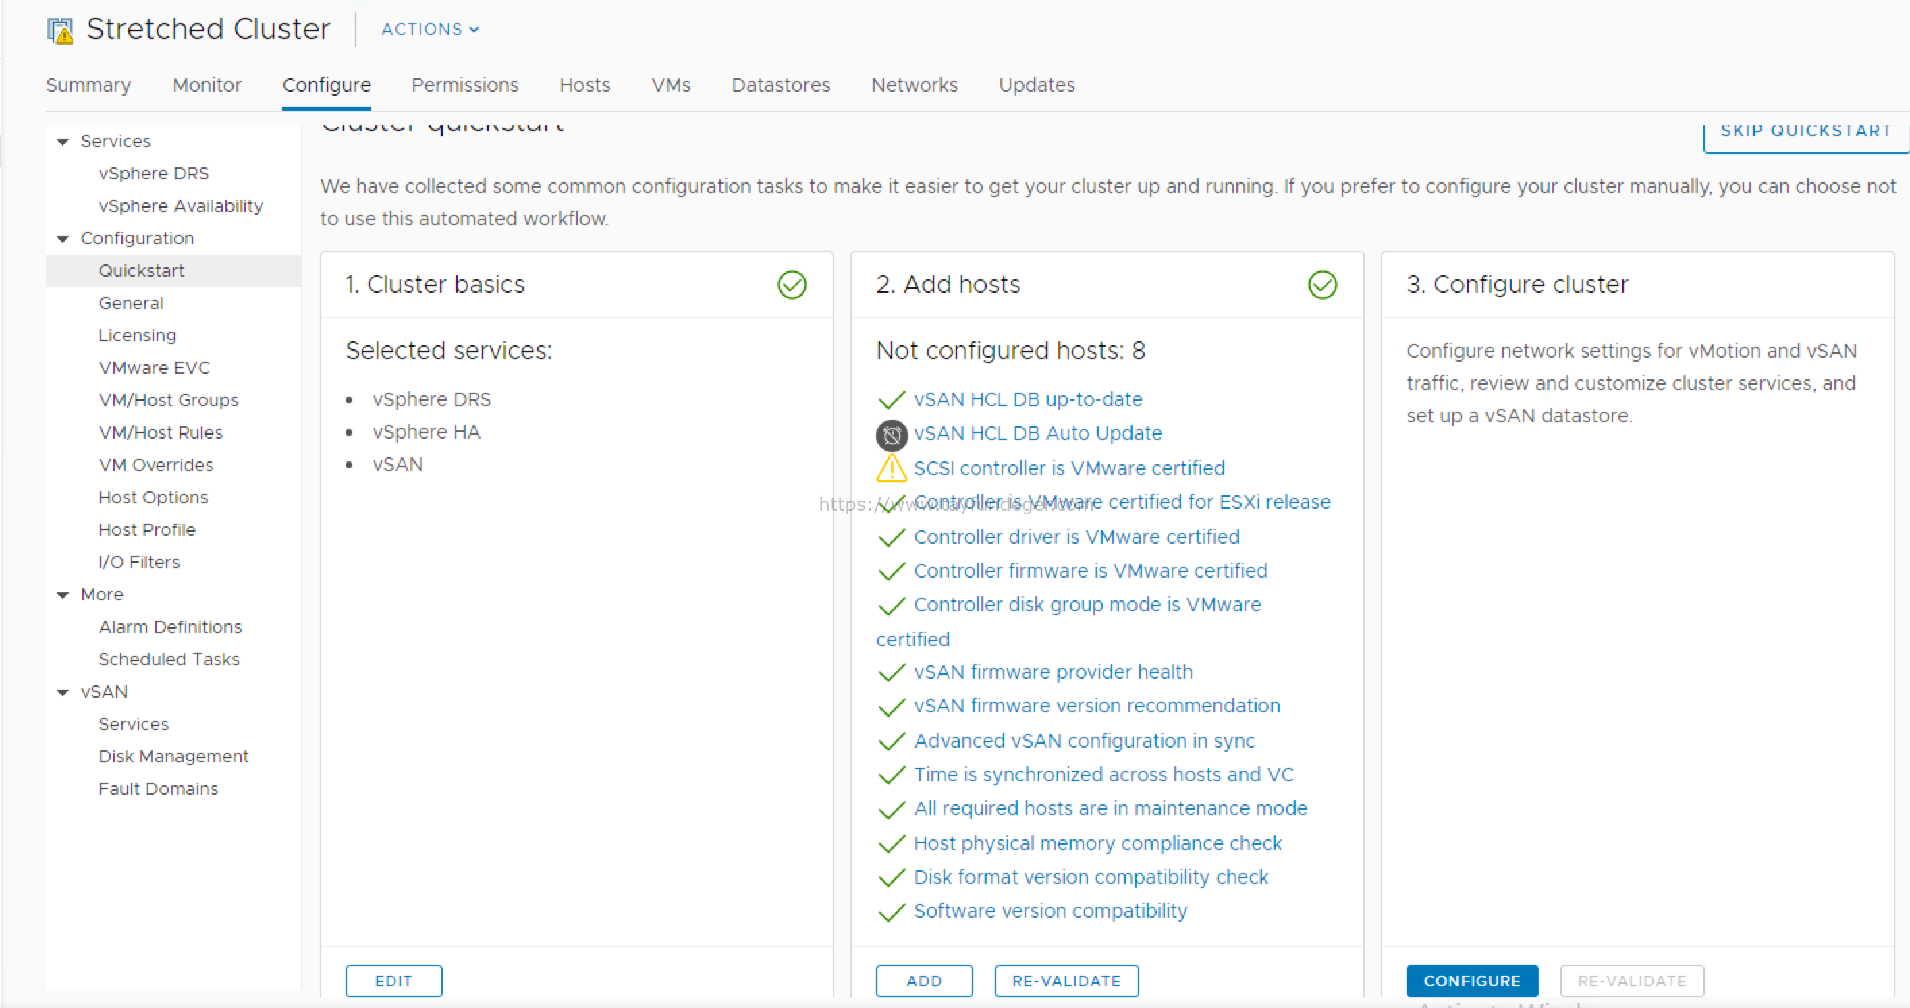Select Licensing in the sidebar
This screenshot has width=1910, height=1008.
pyautogui.click(x=137, y=336)
